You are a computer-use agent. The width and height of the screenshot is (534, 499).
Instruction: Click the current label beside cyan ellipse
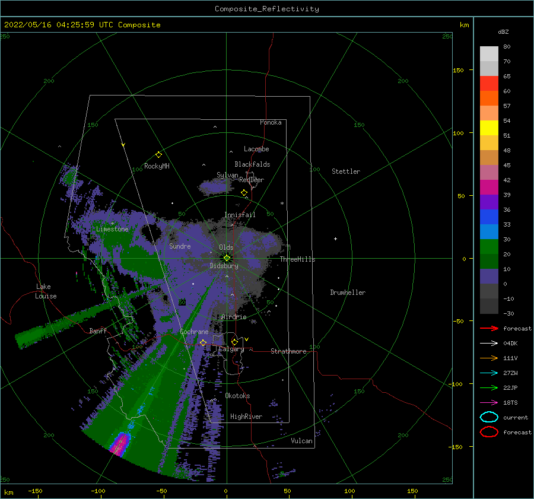point(516,417)
